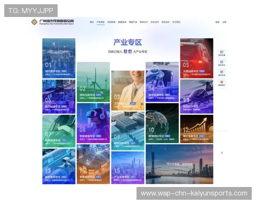Click the small arrow icon below the sidebar
Screen dimensions: 256x204
[x=222, y=153]
